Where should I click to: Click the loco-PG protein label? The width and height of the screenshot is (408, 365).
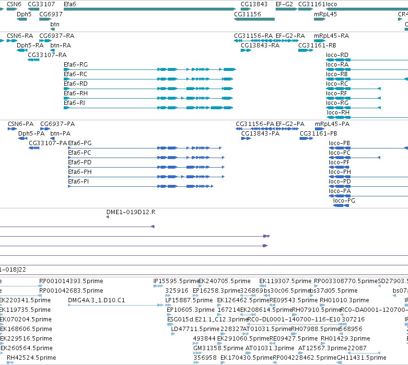344,200
